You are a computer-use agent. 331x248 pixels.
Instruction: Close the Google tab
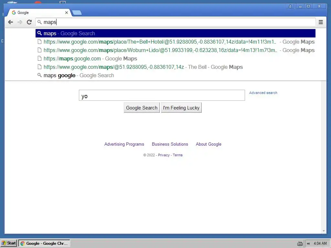pos(67,13)
